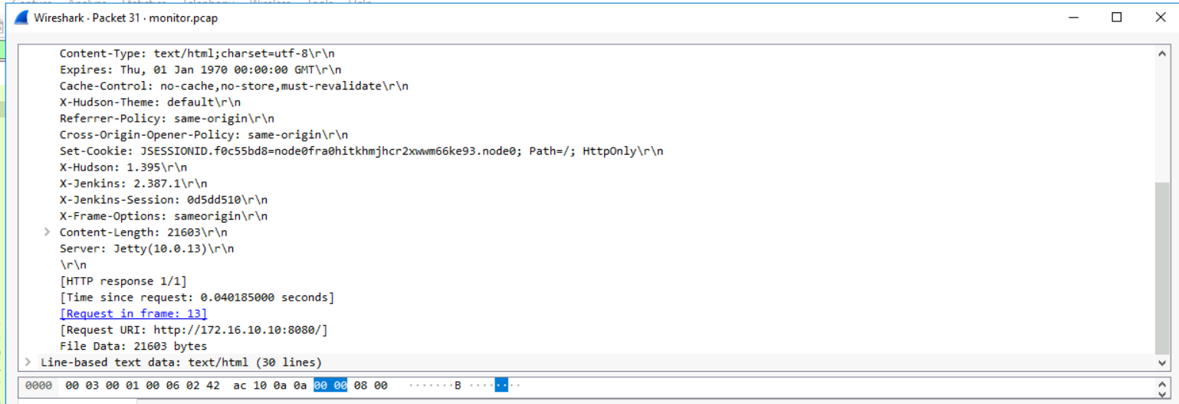
Task: Select the Referrer-Policy: same-origin line
Action: 167,119
